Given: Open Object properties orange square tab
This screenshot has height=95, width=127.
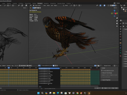Looking at the screenshot, I should (120, 43).
